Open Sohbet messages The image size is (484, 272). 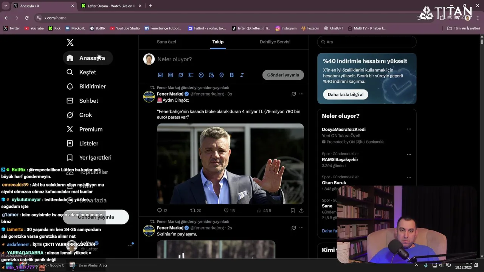pyautogui.click(x=82, y=101)
